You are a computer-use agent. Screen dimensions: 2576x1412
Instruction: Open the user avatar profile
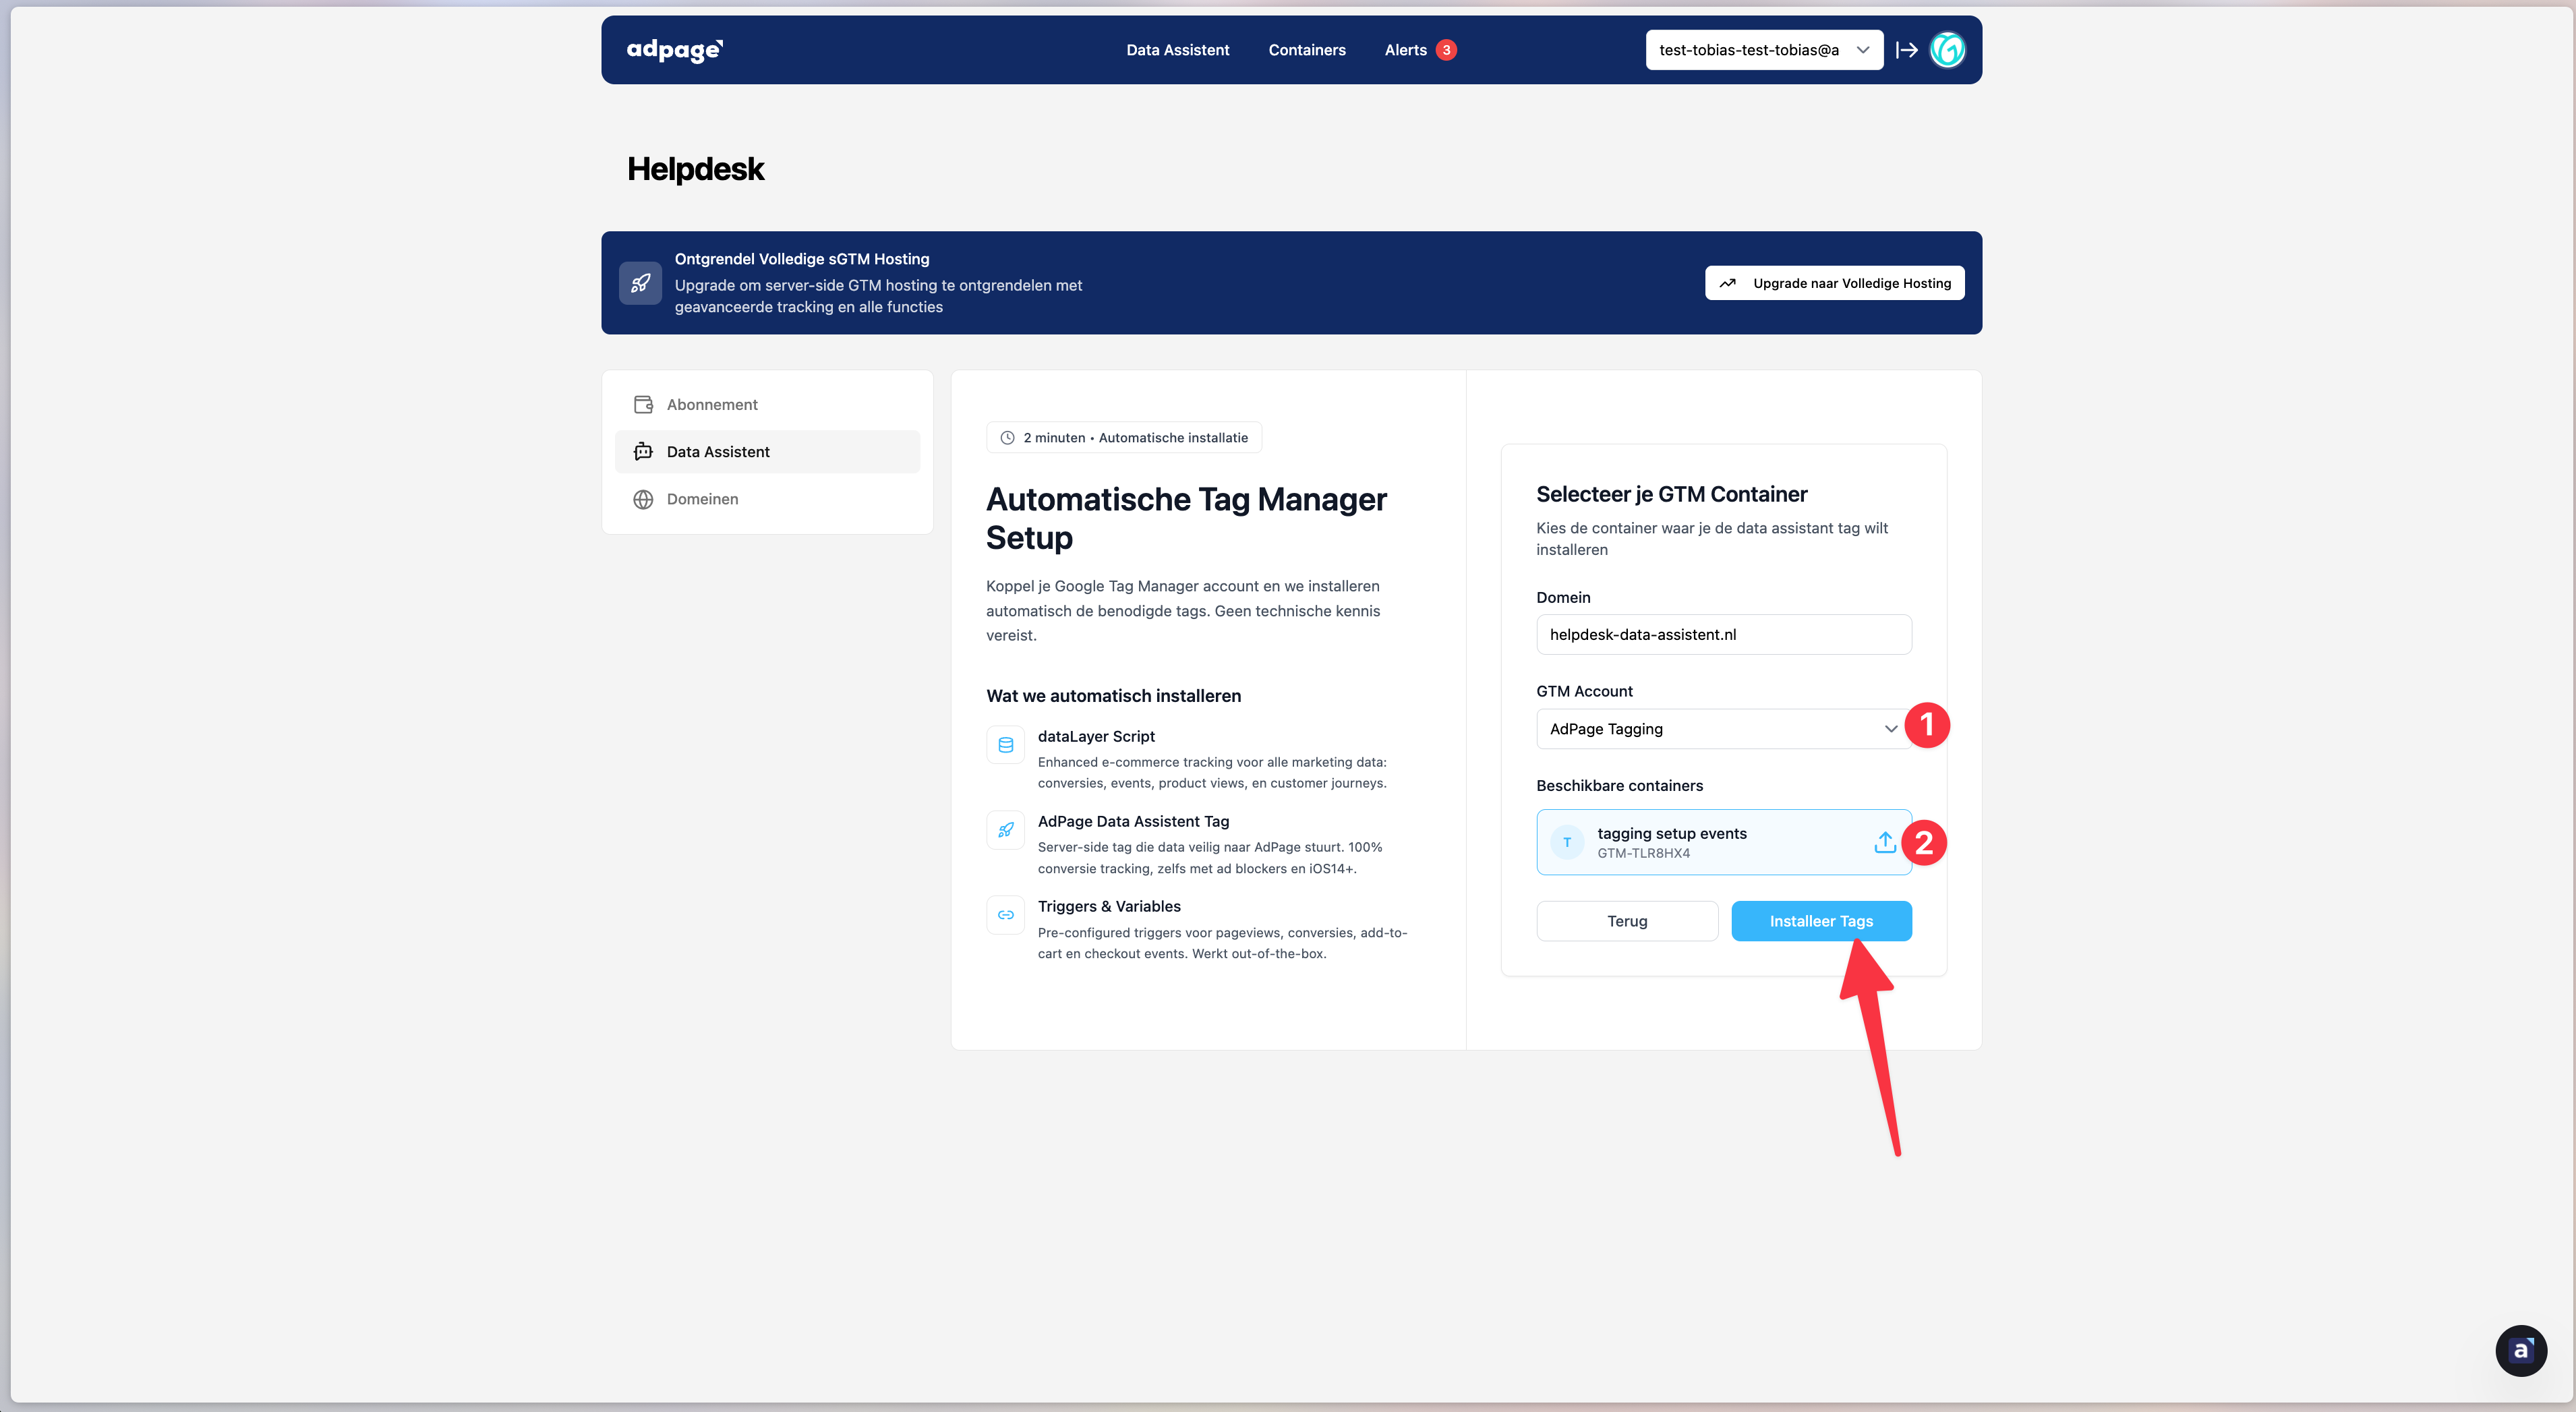pos(1947,50)
